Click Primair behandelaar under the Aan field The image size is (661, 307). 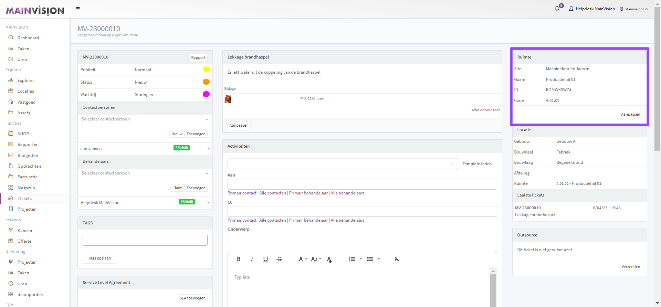[308, 193]
